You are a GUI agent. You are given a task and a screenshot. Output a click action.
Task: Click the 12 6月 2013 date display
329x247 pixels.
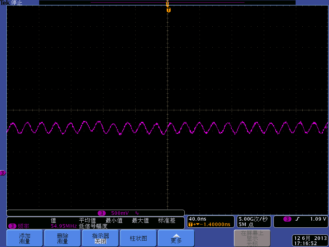310,238
